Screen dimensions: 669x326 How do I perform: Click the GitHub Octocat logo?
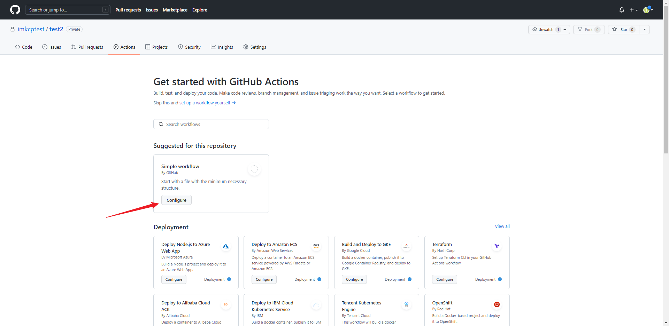[x=15, y=10]
